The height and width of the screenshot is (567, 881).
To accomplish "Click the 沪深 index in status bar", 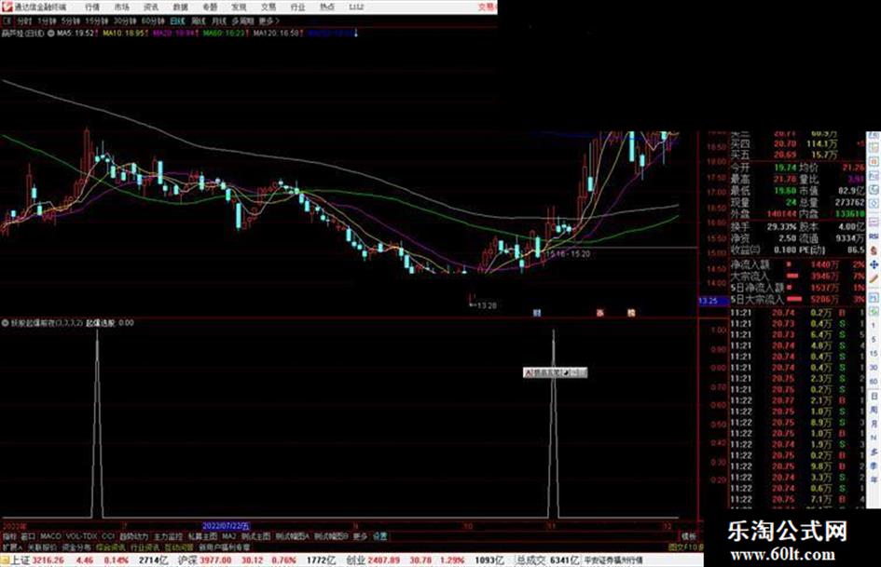I will click(x=187, y=560).
